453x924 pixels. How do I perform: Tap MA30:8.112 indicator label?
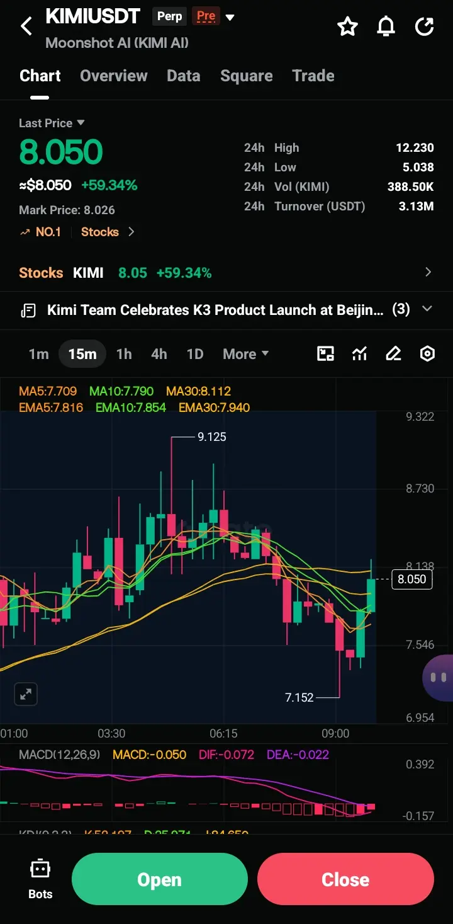[x=198, y=392]
